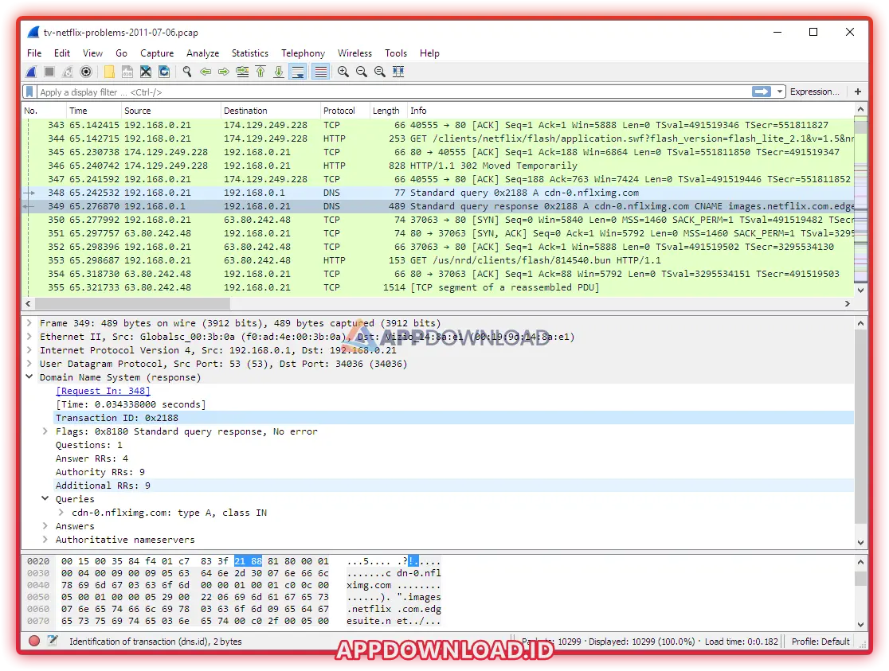Collapse the Domain Name System section
The height and width of the screenshot is (671, 889).
pos(29,377)
